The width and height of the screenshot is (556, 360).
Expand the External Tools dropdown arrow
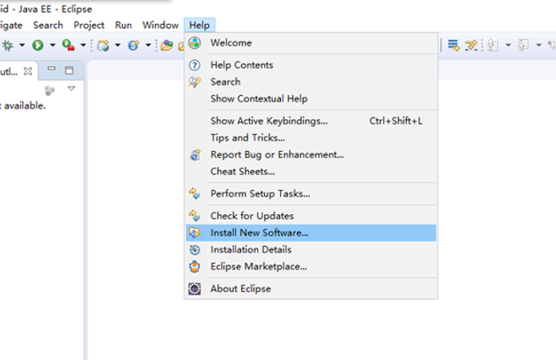coord(83,45)
